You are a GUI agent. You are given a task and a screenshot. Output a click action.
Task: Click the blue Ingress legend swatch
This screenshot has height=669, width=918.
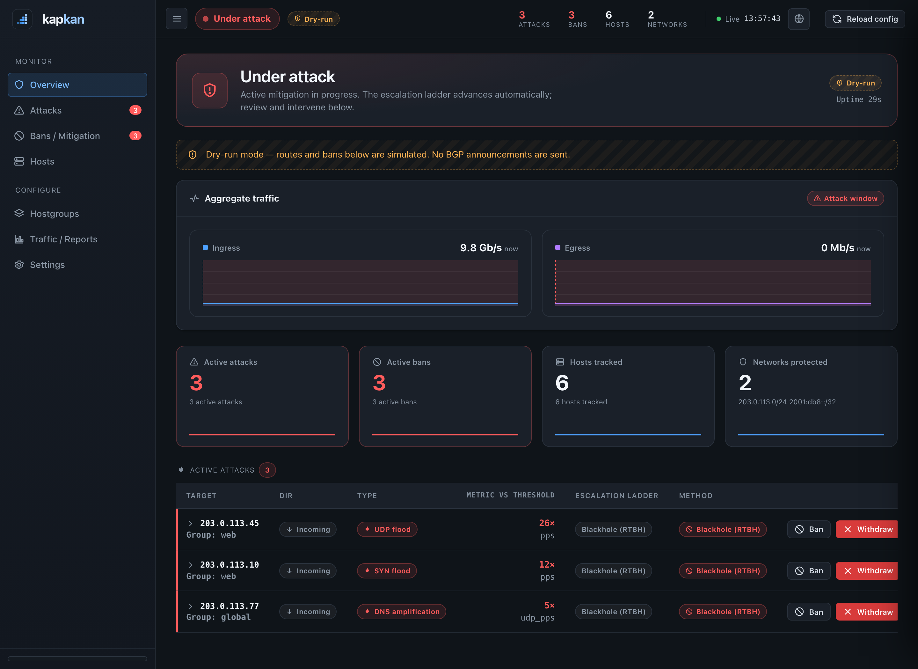(x=205, y=247)
